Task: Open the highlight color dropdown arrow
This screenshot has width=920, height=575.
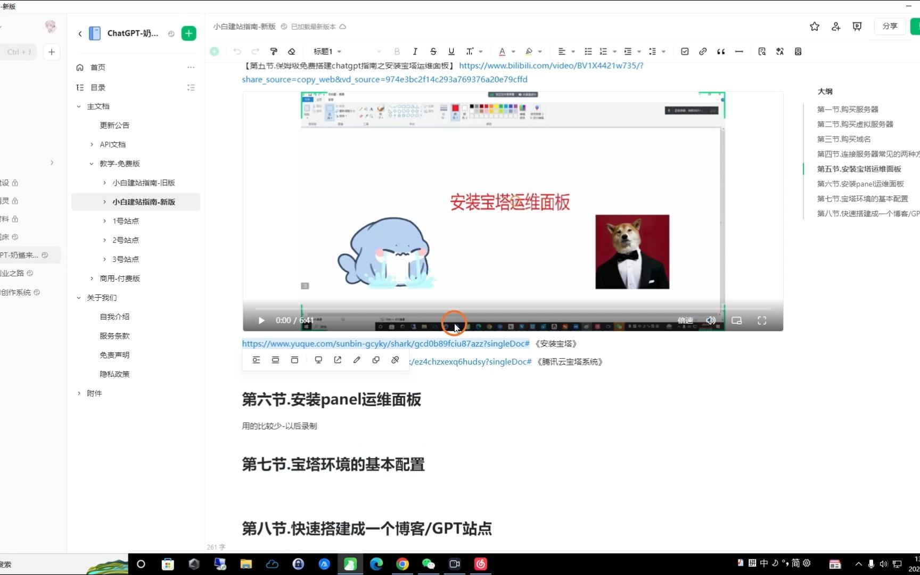Action: [540, 52]
